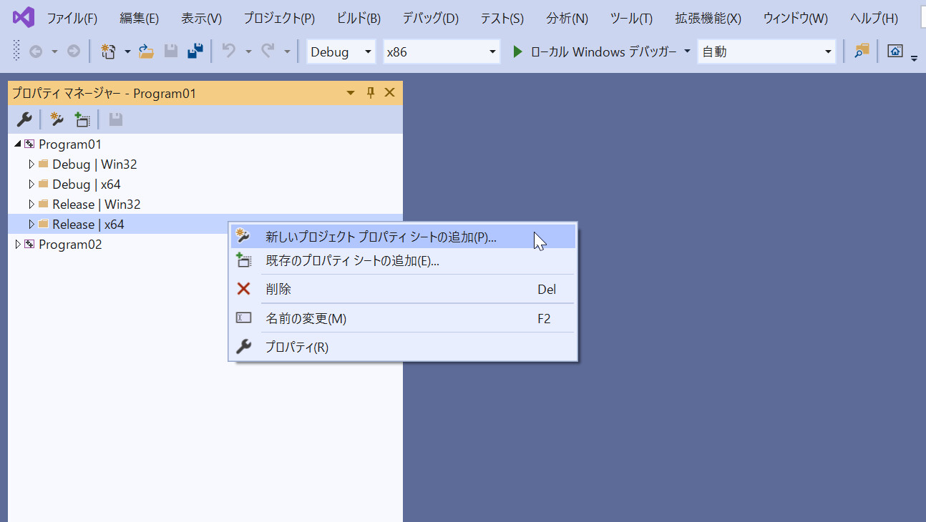The height and width of the screenshot is (522, 926).
Task: Click Add Existing Property Sheet panel icon
Action: [x=82, y=119]
